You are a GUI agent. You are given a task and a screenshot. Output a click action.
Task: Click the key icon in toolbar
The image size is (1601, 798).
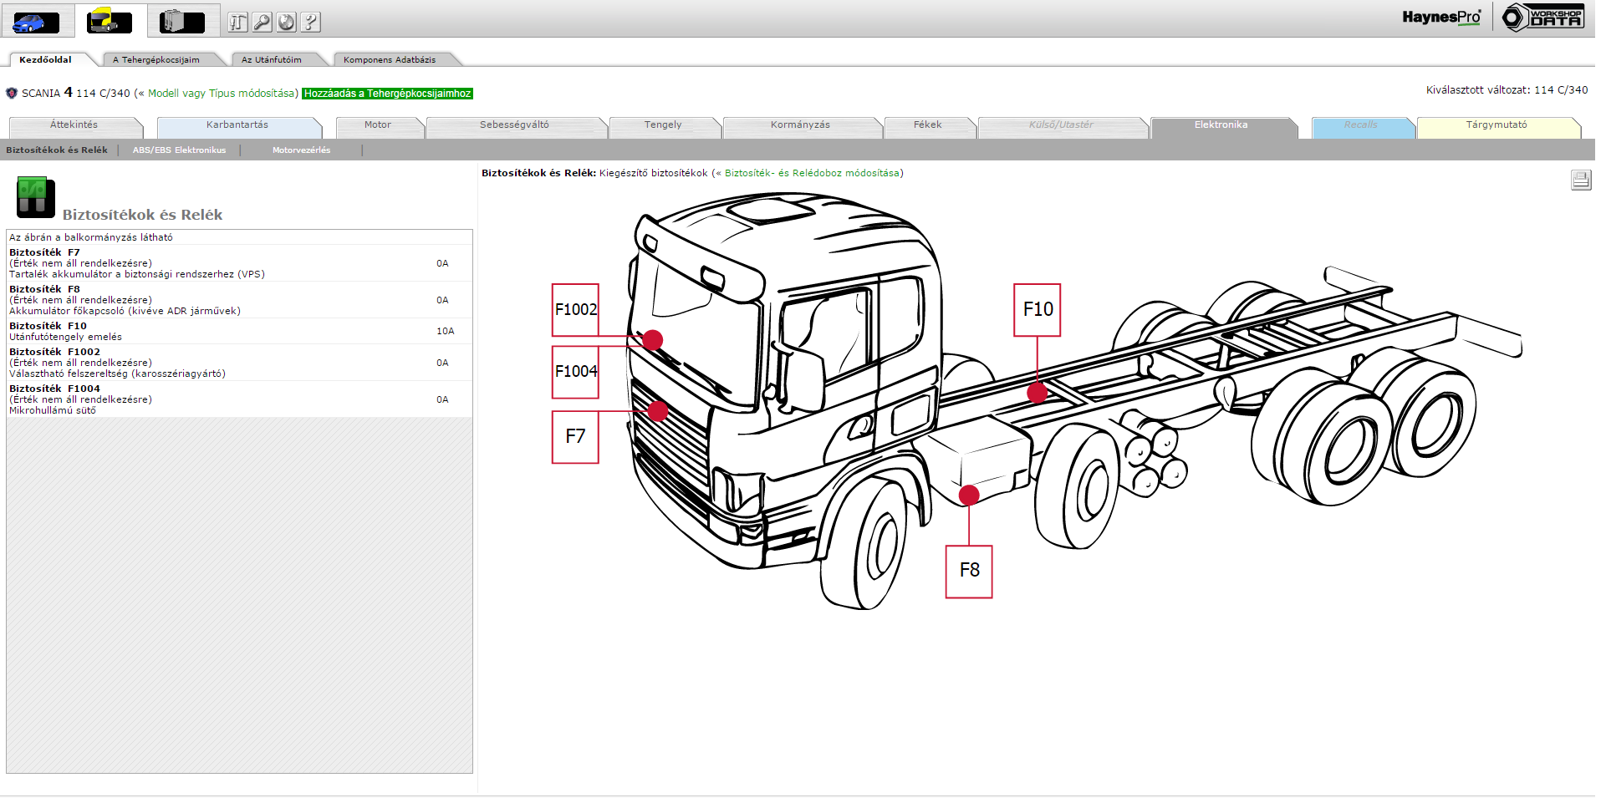pos(263,23)
